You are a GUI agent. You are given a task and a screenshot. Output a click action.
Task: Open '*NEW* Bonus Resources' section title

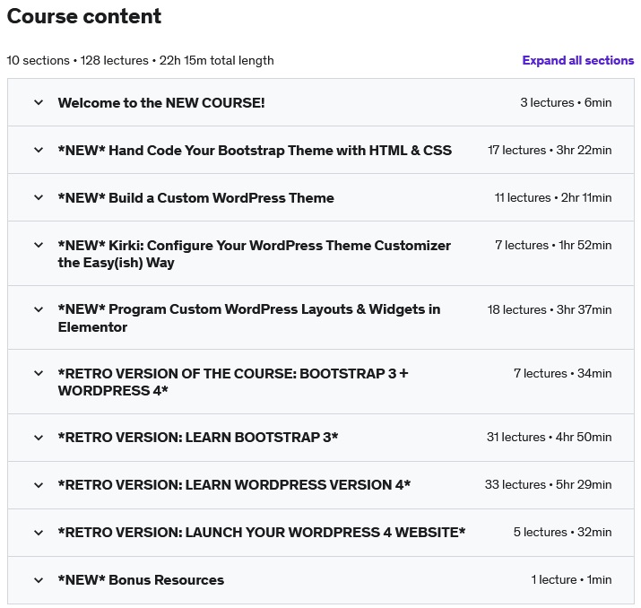(x=141, y=580)
